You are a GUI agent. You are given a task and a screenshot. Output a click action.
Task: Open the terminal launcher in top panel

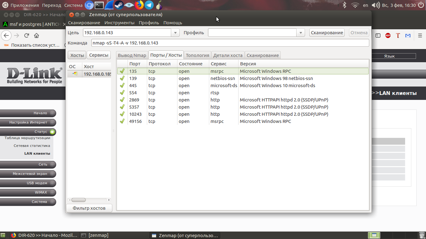(x=99, y=5)
